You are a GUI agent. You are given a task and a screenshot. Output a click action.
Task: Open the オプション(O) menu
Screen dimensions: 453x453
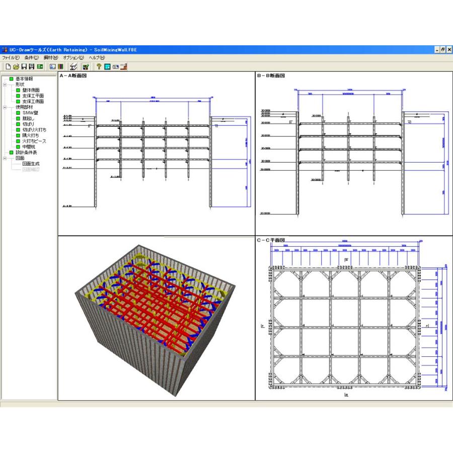pyautogui.click(x=73, y=57)
